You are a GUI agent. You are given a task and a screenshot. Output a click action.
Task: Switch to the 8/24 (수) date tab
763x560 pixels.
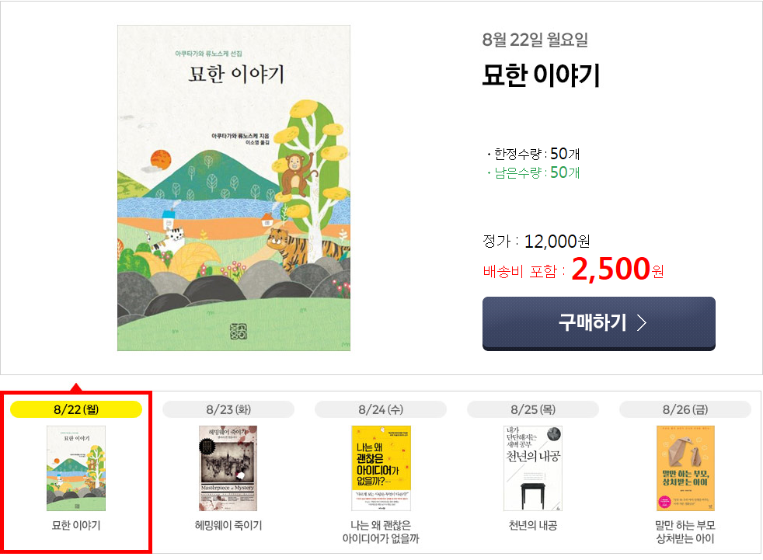point(381,409)
